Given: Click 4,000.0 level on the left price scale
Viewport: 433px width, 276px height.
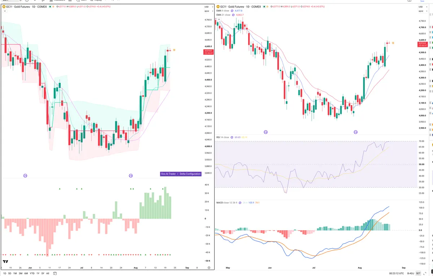Looking at the screenshot, I should [x=208, y=146].
